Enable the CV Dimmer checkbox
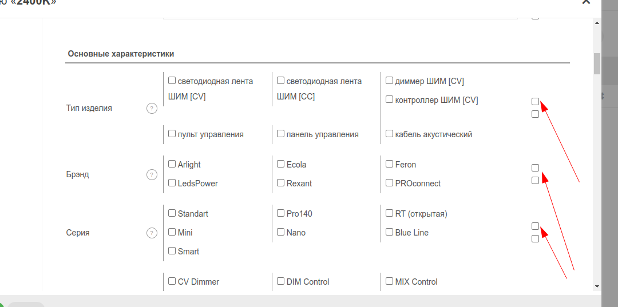This screenshot has width=618, height=307. coord(172,281)
